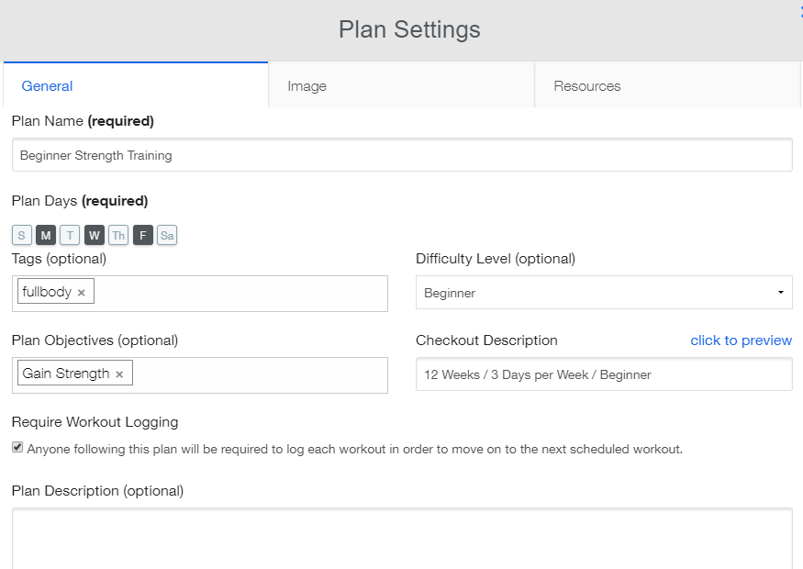
Task: Toggle Tuesday in Plan Days
Action: coord(70,236)
